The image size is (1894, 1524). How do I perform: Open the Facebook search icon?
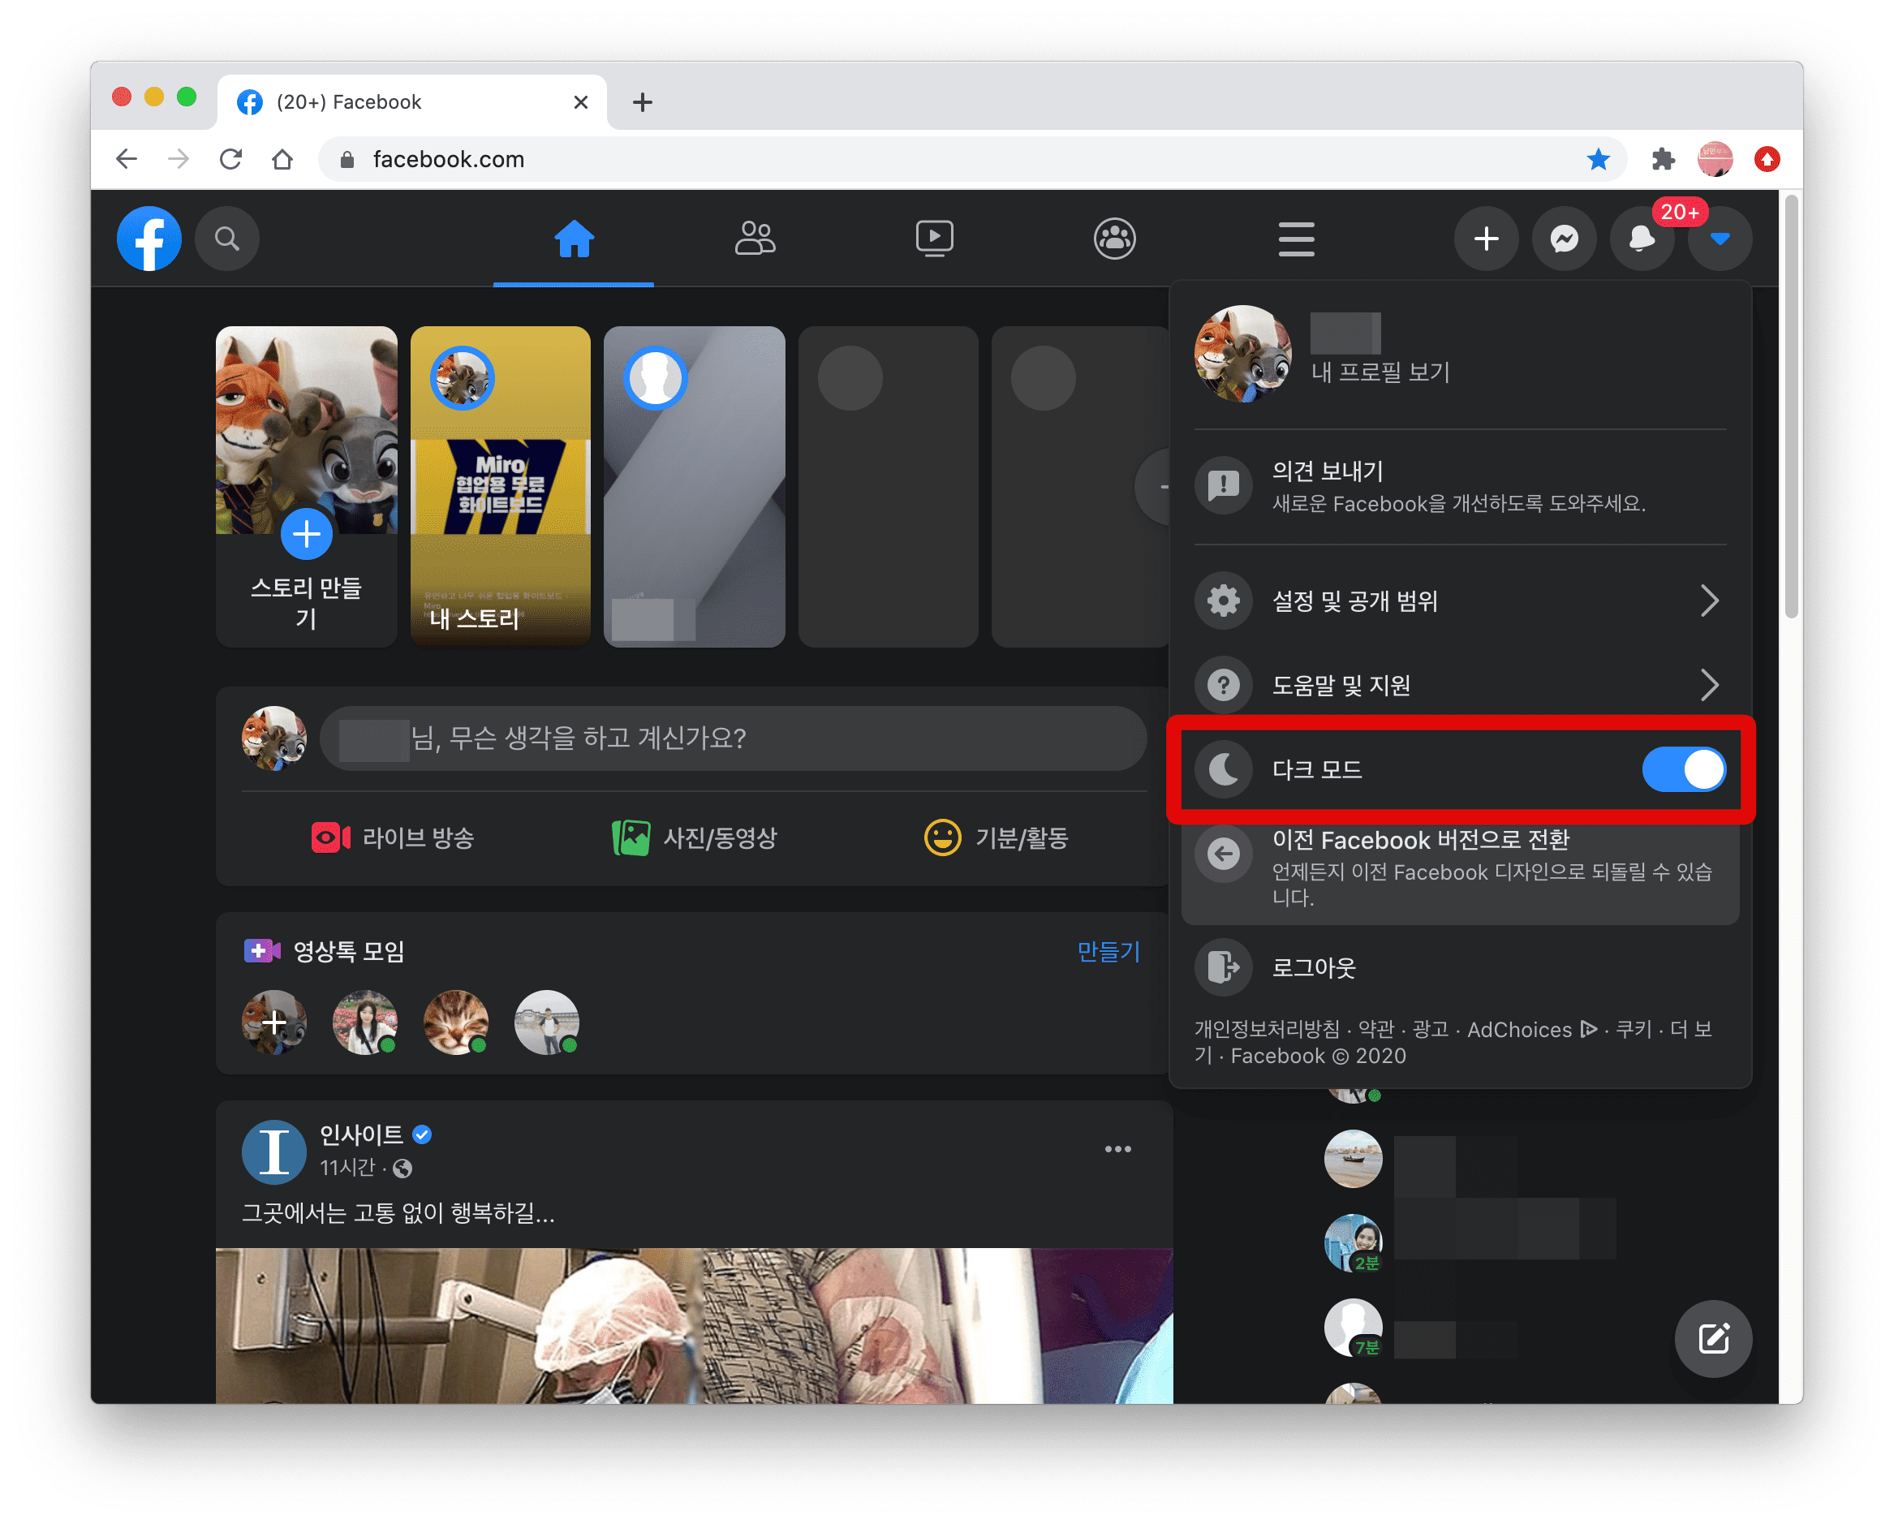tap(226, 238)
